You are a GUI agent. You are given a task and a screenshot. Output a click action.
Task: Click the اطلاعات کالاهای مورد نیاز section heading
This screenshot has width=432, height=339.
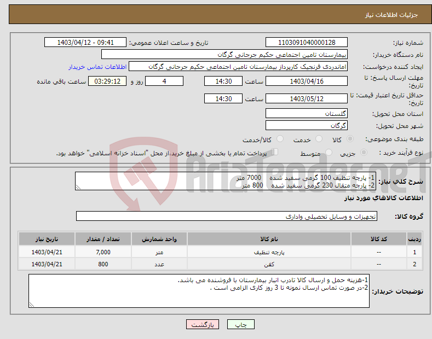pos(383,198)
